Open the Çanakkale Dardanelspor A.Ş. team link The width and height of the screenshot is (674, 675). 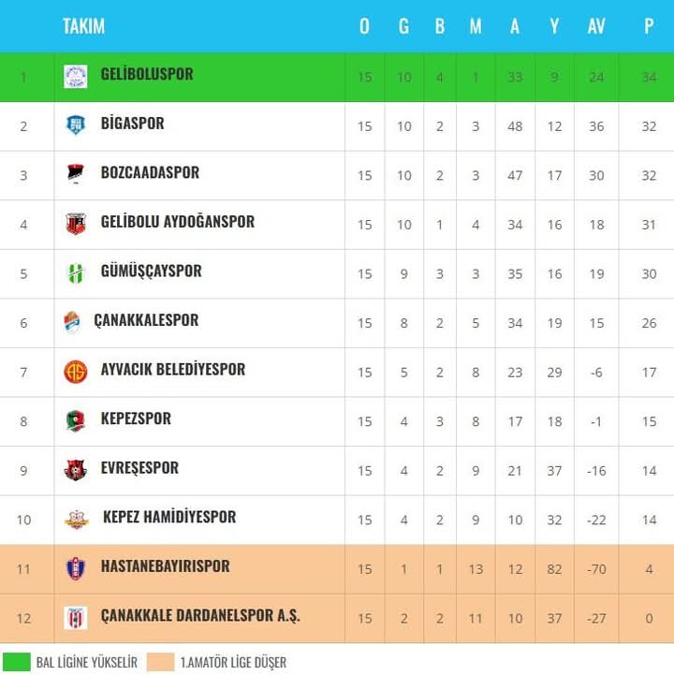(200, 616)
